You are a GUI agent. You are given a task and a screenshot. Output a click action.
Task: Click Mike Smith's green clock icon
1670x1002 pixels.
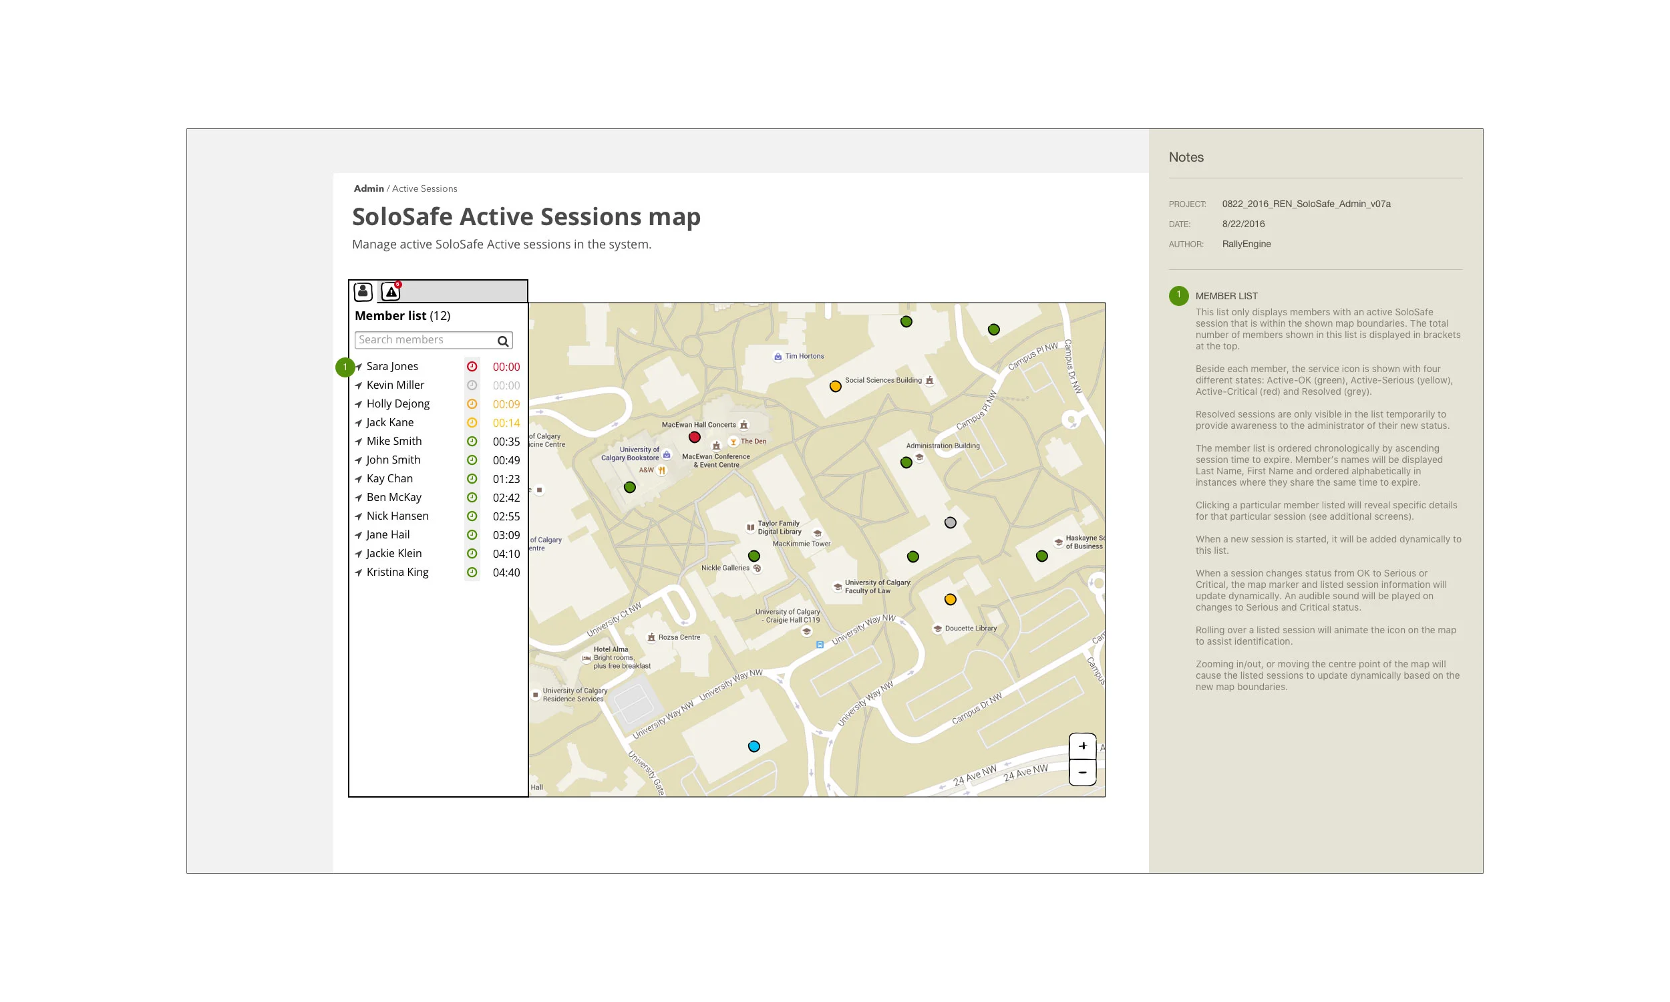click(x=472, y=442)
